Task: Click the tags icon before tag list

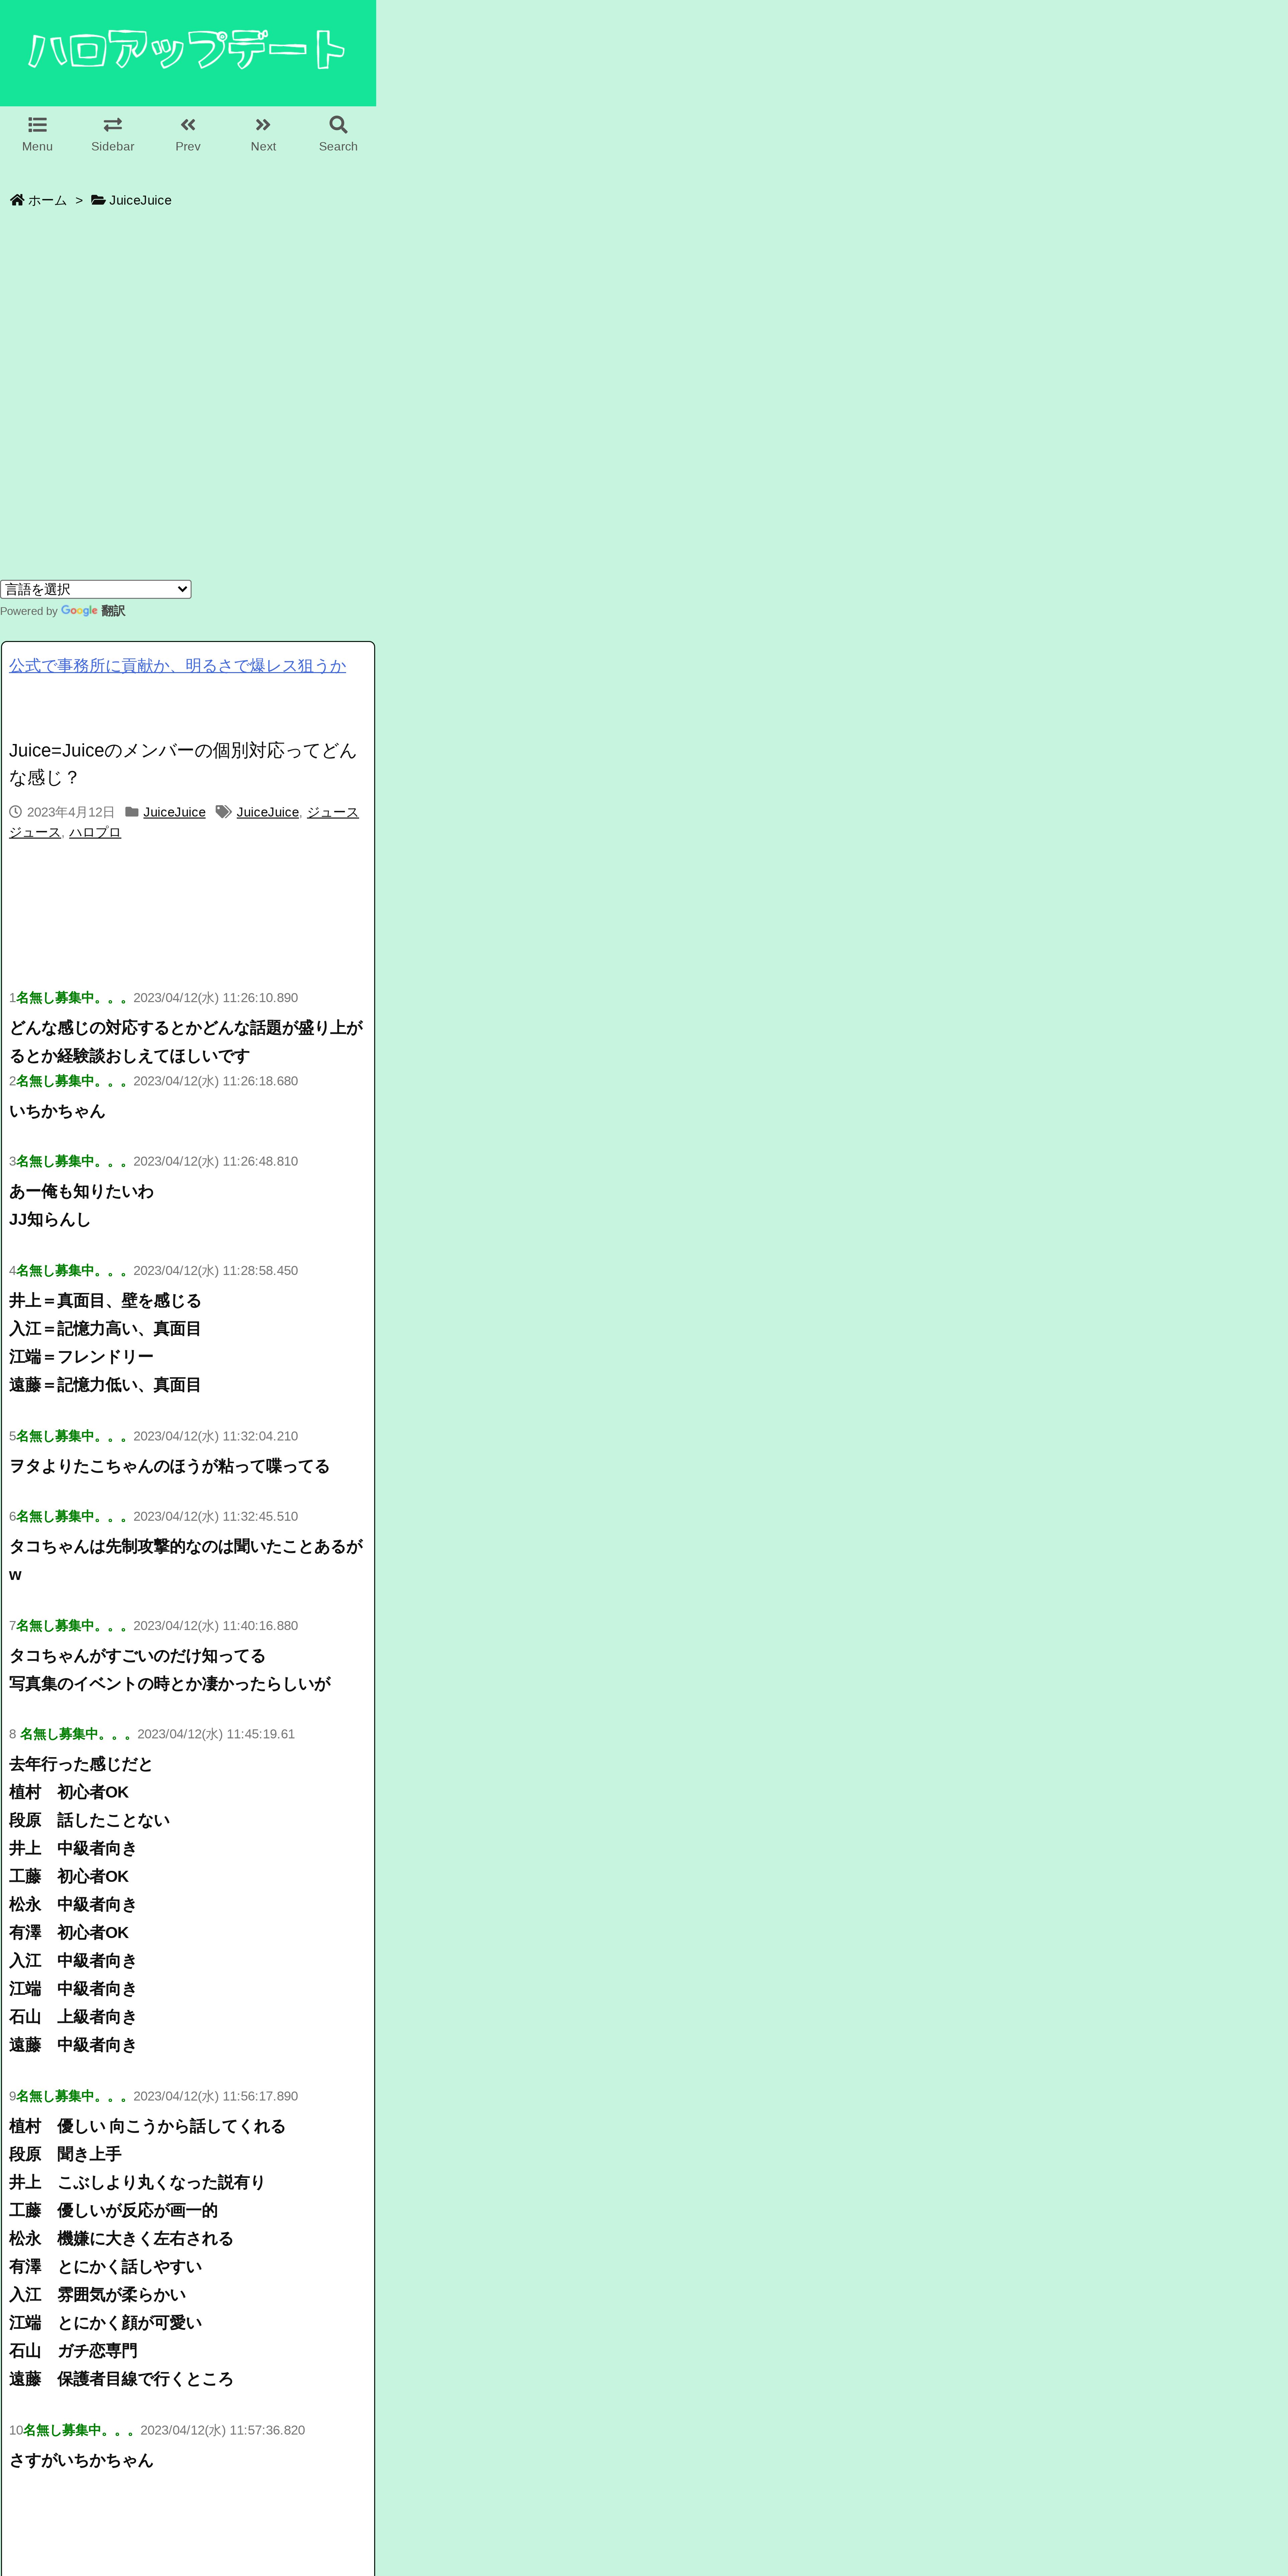Action: click(224, 812)
